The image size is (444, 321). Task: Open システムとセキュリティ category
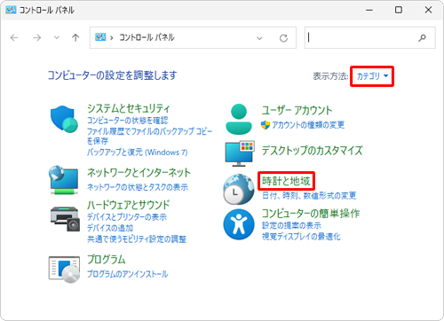129,108
